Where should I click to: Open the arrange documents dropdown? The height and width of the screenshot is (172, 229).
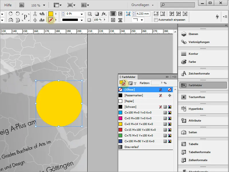(85, 5)
